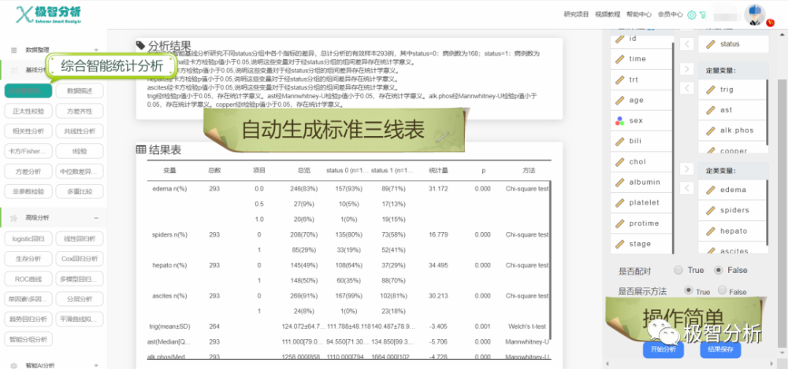Open the ROC曲线 analysis

(28, 279)
